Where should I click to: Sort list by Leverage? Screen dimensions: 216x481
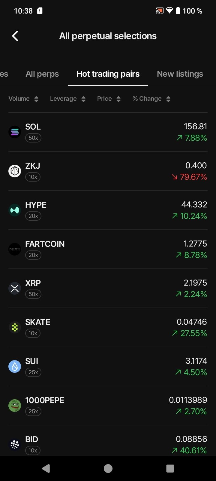(67, 99)
